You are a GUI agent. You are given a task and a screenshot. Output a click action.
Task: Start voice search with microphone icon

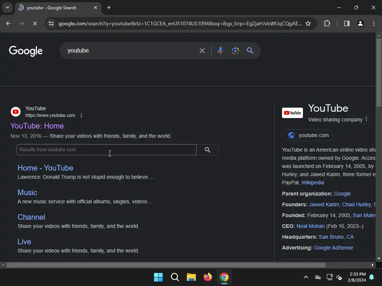pos(220,51)
